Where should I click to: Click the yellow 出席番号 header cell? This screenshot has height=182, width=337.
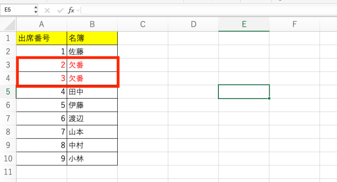click(42, 38)
